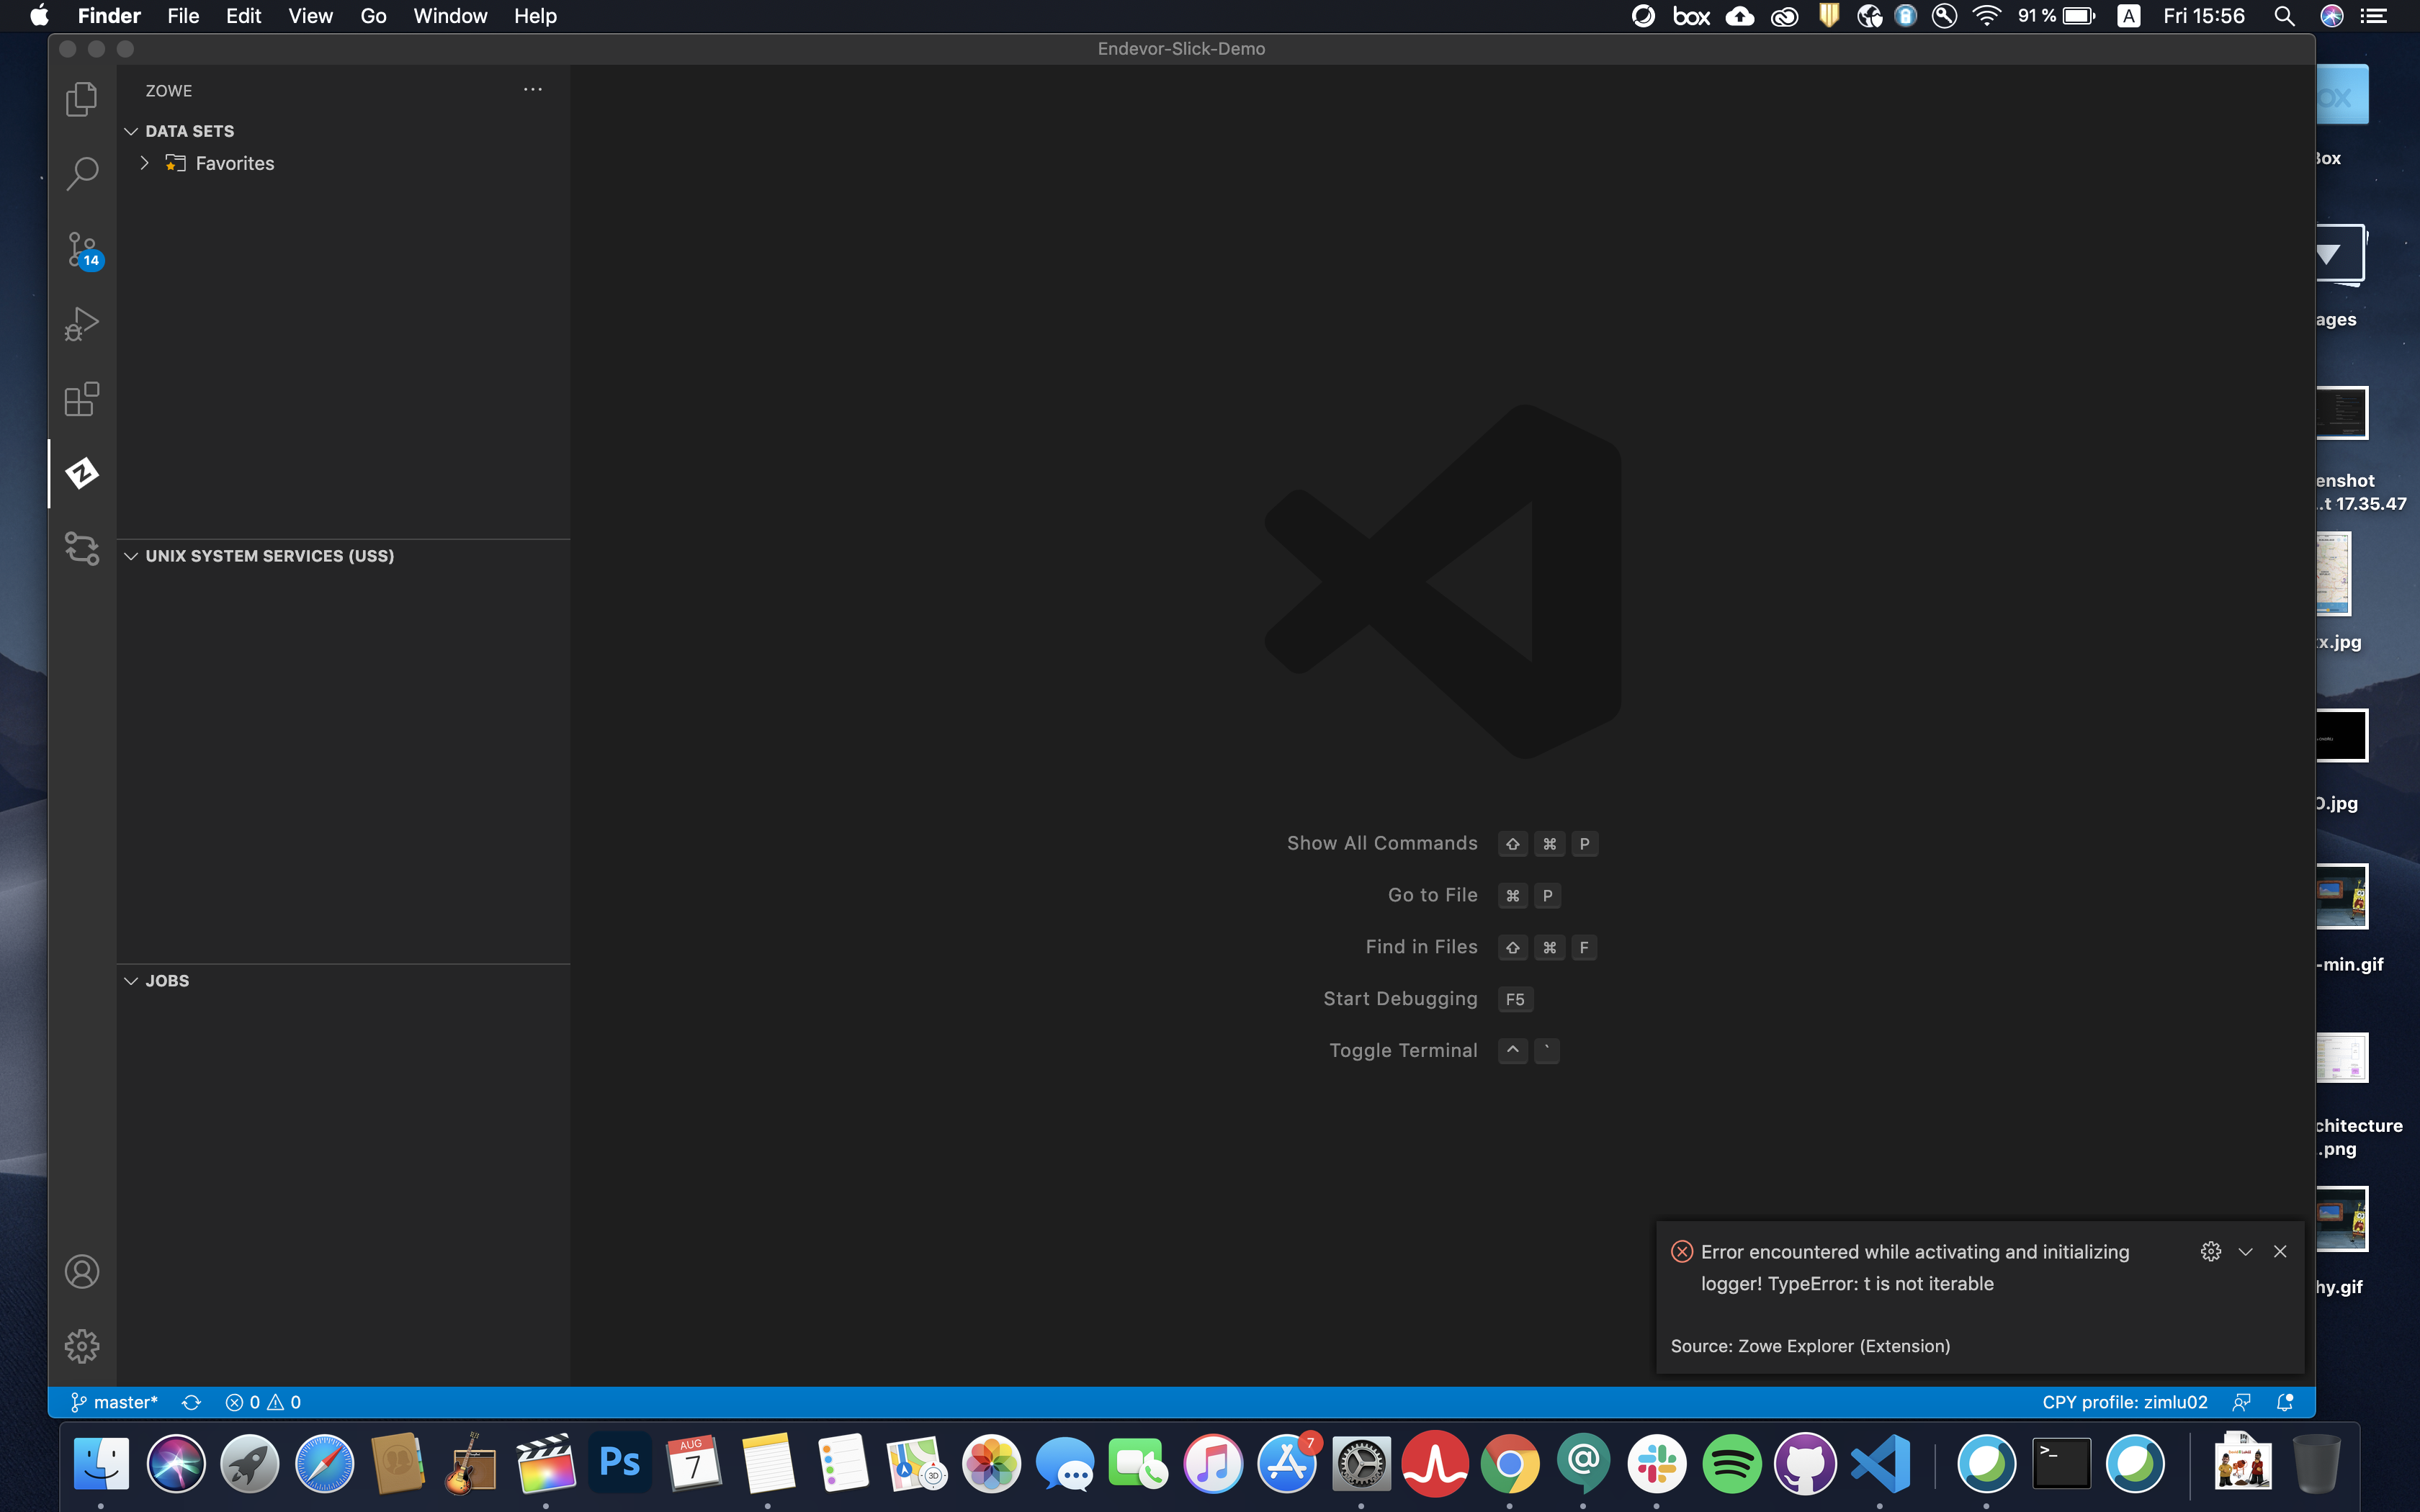
Task: Open the Go menu in the menu bar
Action: 373,16
